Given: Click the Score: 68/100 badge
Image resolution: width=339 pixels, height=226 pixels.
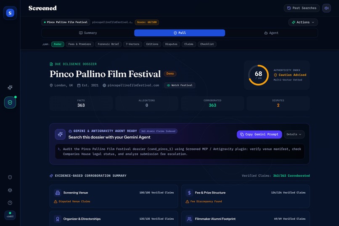Looking at the screenshot, I should 147,22.
